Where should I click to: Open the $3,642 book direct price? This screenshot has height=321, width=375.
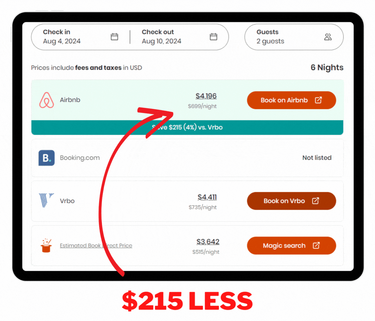208,242
